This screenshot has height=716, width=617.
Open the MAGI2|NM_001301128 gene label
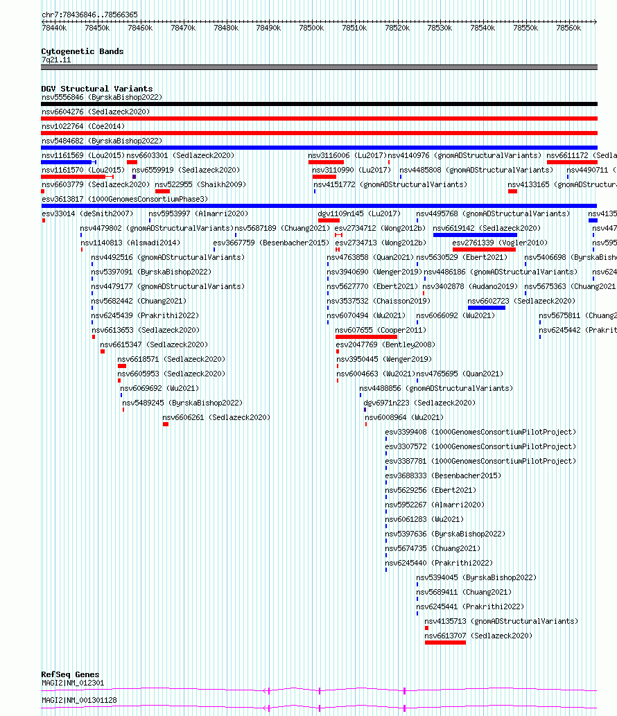79,700
